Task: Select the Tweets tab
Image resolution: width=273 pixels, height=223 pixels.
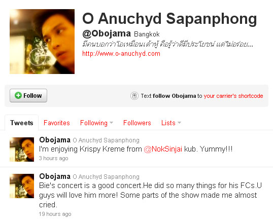Action: (22, 123)
